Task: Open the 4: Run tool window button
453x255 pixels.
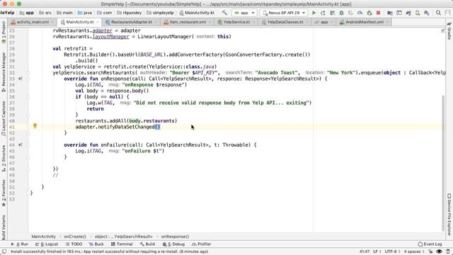Action: point(20,244)
